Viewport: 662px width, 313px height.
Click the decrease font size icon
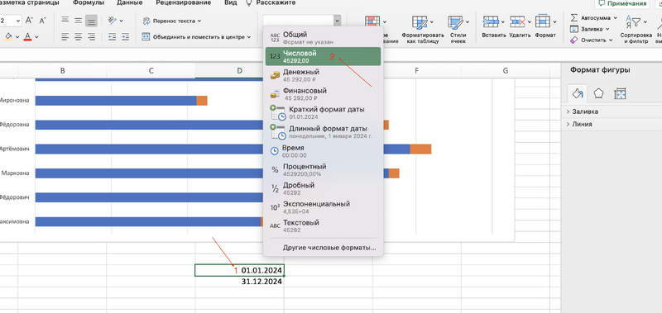43,20
